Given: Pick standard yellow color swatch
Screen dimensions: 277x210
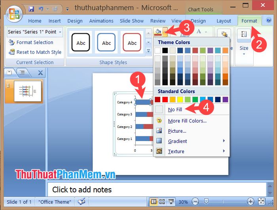Looking at the screenshot, I should [x=180, y=99].
